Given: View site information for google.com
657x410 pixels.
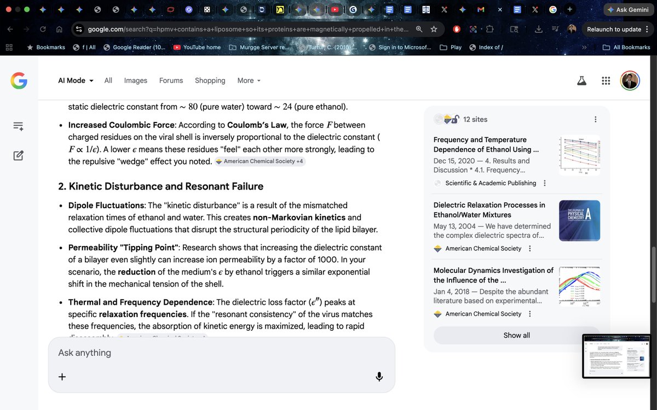Looking at the screenshot, I should coord(79,29).
